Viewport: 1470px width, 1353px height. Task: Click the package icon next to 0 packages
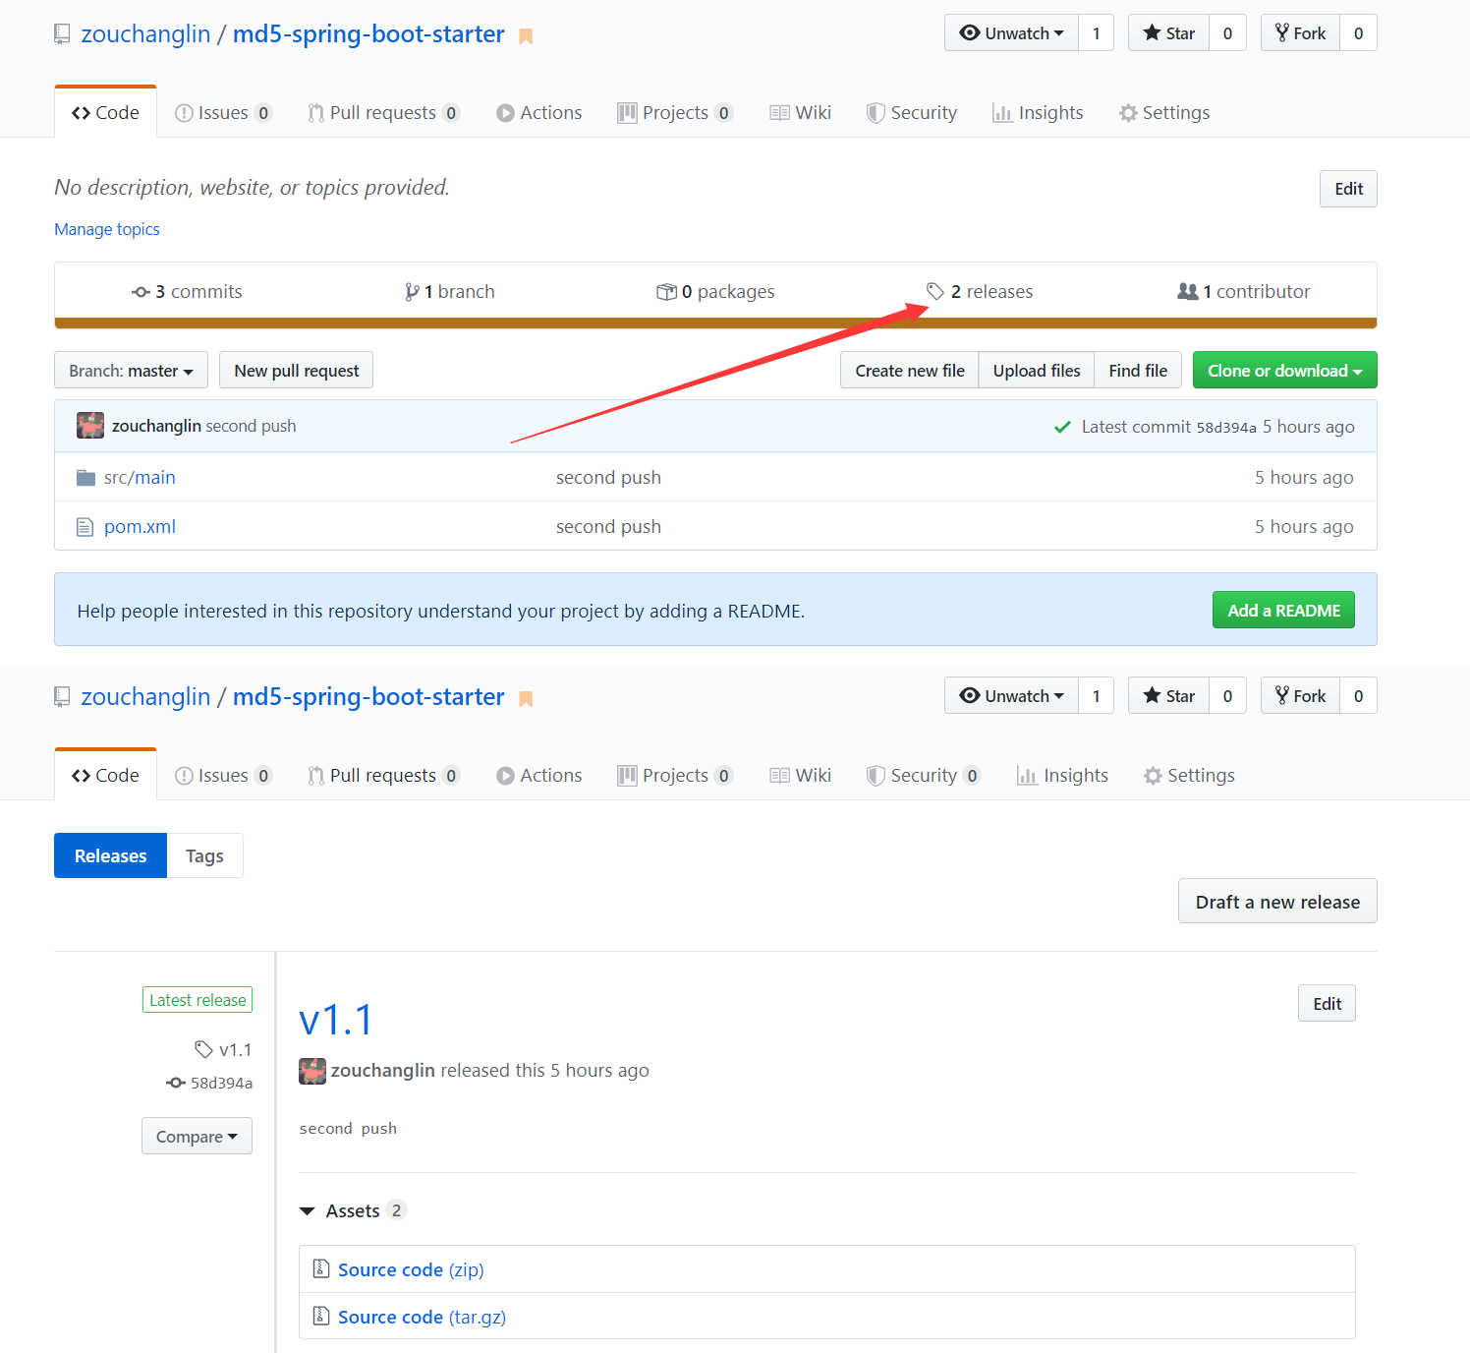click(666, 292)
